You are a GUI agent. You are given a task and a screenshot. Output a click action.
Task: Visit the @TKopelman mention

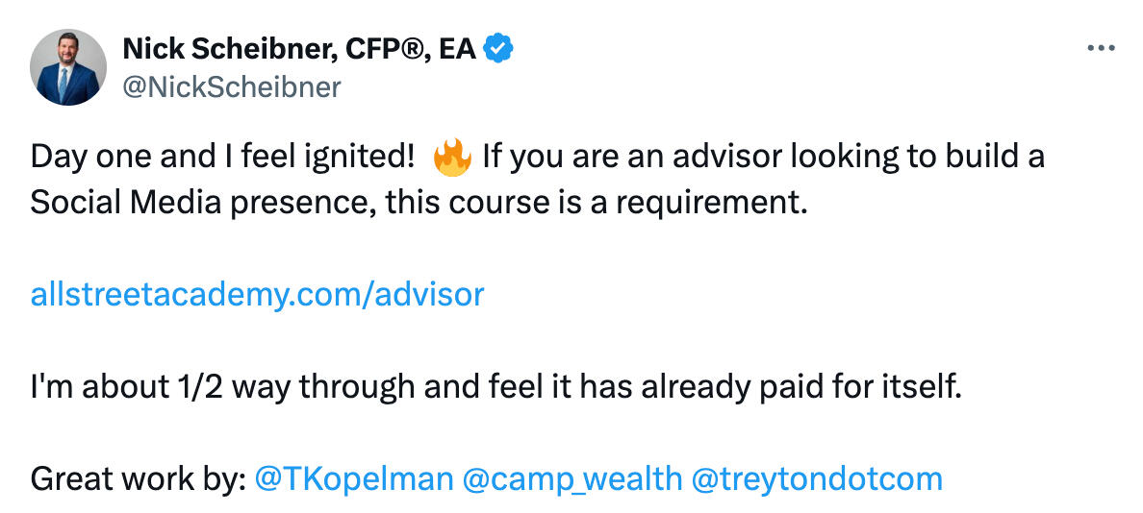pos(353,478)
